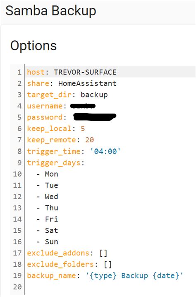The width and height of the screenshot is (196, 297).
Task: Click the Wed list entry
Action: point(51,197)
